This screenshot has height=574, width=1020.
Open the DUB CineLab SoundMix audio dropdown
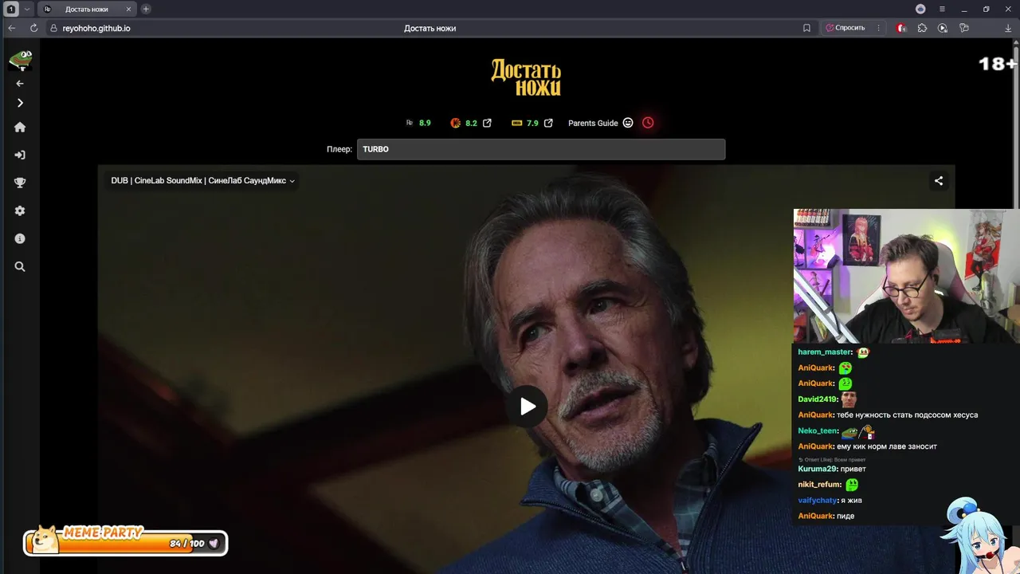[x=202, y=181]
